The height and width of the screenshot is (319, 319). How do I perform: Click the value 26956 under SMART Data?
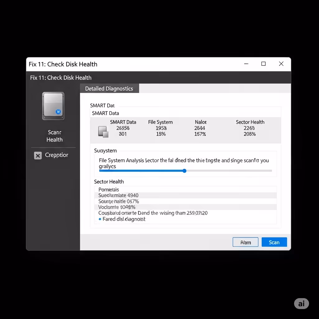(x=123, y=128)
